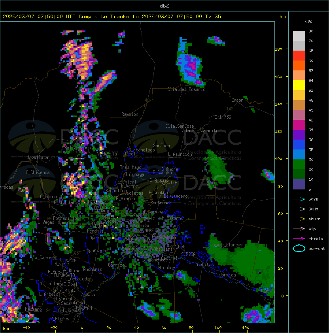Click the yellow eburn arrow in legend
The width and height of the screenshot is (329, 333).
point(299,219)
